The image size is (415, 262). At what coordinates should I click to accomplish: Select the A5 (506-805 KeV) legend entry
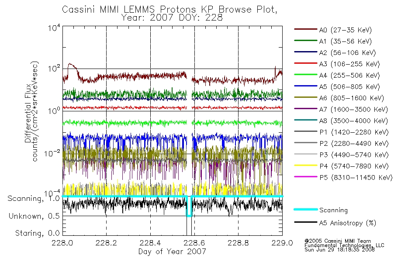[337, 86]
